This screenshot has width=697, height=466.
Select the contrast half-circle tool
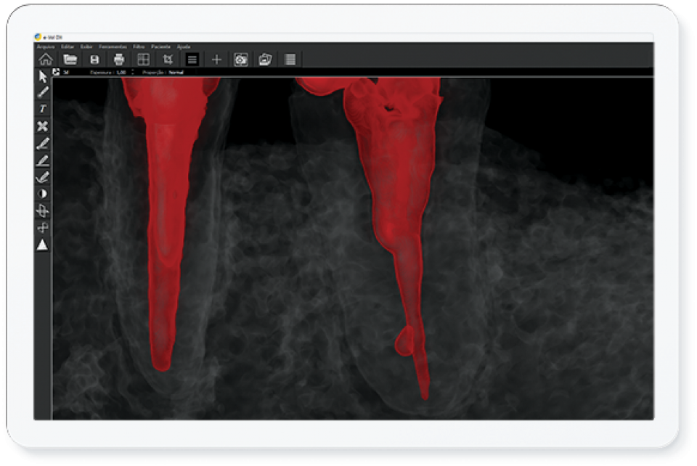pos(43,194)
